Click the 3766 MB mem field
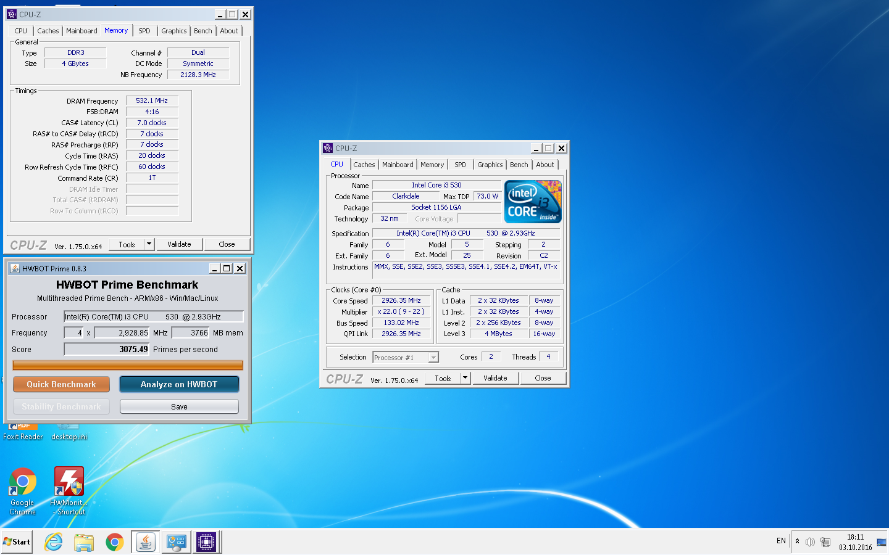Image resolution: width=889 pixels, height=555 pixels. (x=191, y=332)
